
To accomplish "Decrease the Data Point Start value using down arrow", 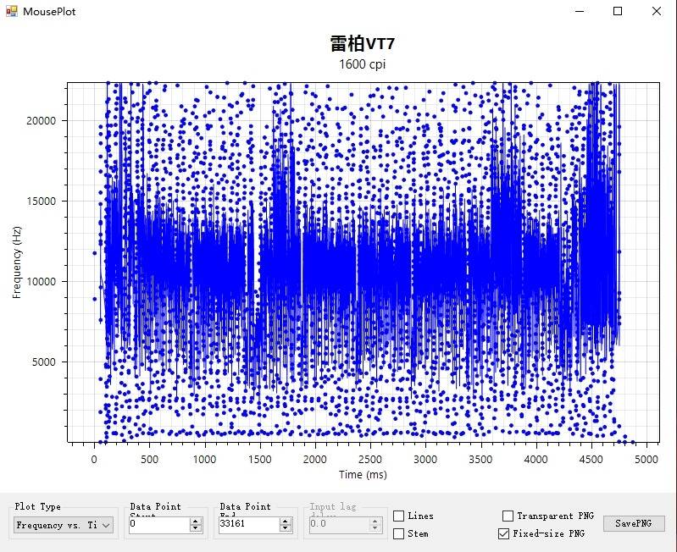I will click(x=196, y=529).
